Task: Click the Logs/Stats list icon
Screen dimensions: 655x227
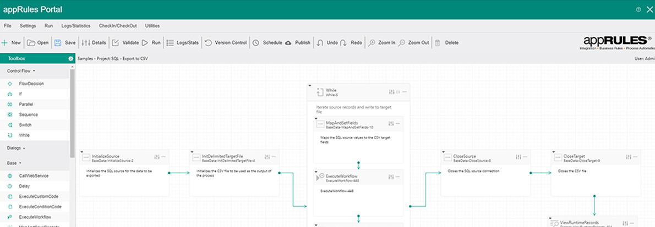Action: 170,42
